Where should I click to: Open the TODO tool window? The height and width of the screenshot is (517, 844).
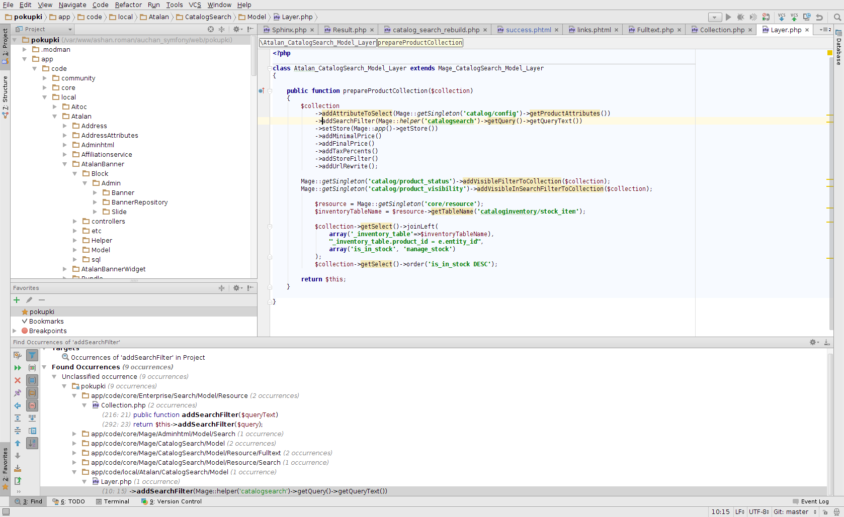tap(69, 501)
